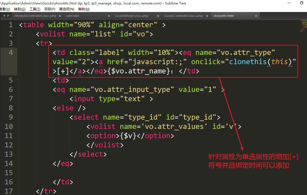Screen dimensions: 307x195
Task: Click line number 10 in the gutter
Action: (x=9, y=126)
